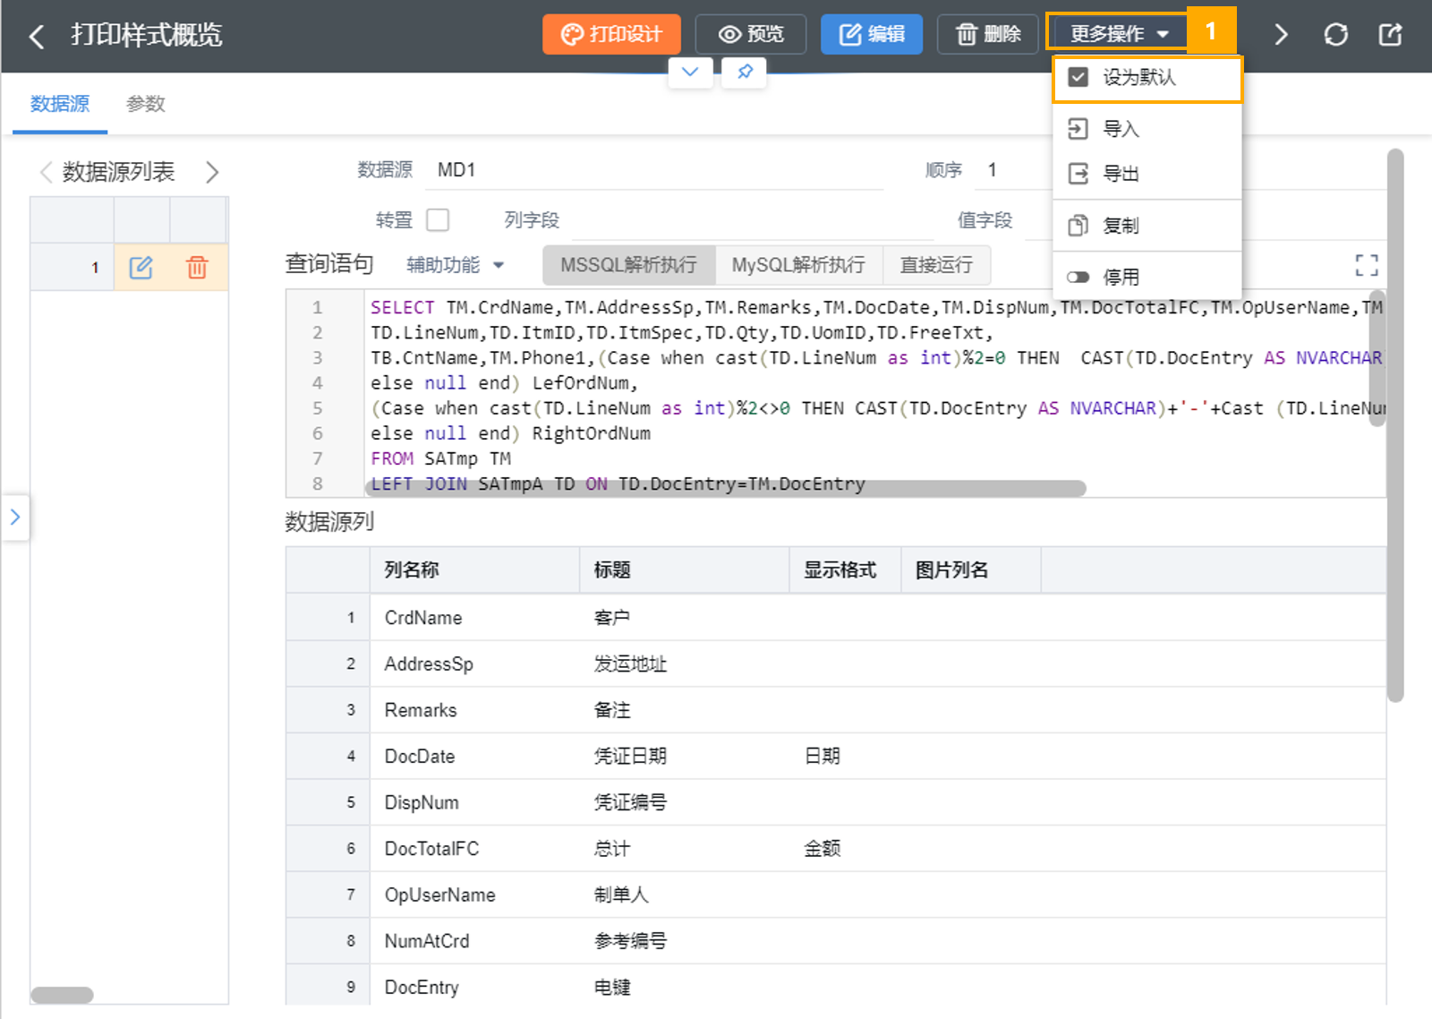Toggle 停用 in the more actions menu
This screenshot has width=1432, height=1019.
[x=1146, y=278]
